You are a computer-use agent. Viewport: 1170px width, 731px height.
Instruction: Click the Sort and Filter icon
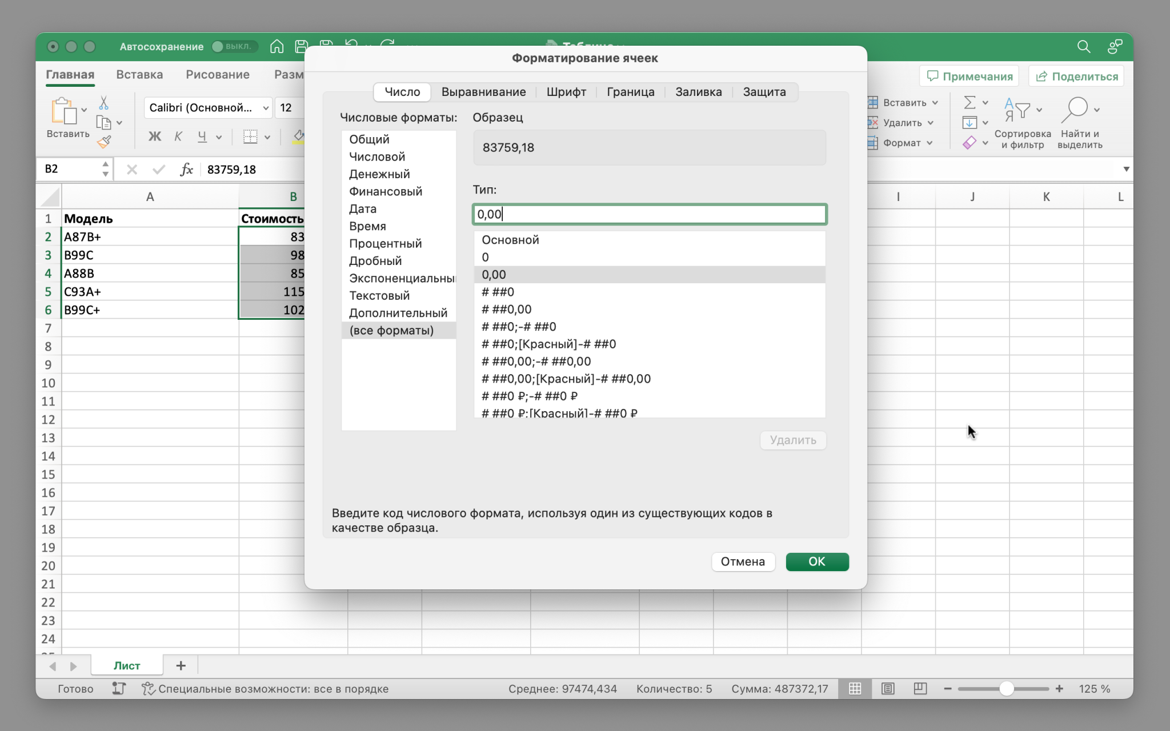coord(1017,110)
